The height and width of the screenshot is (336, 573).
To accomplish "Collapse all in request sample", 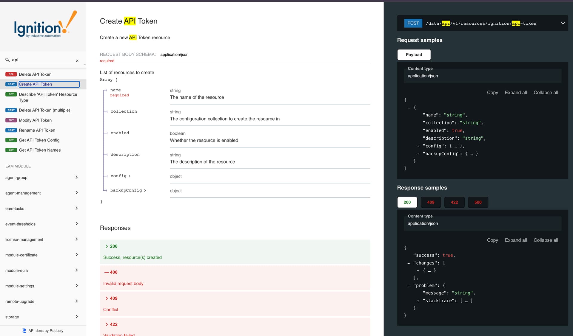I will tap(546, 93).
